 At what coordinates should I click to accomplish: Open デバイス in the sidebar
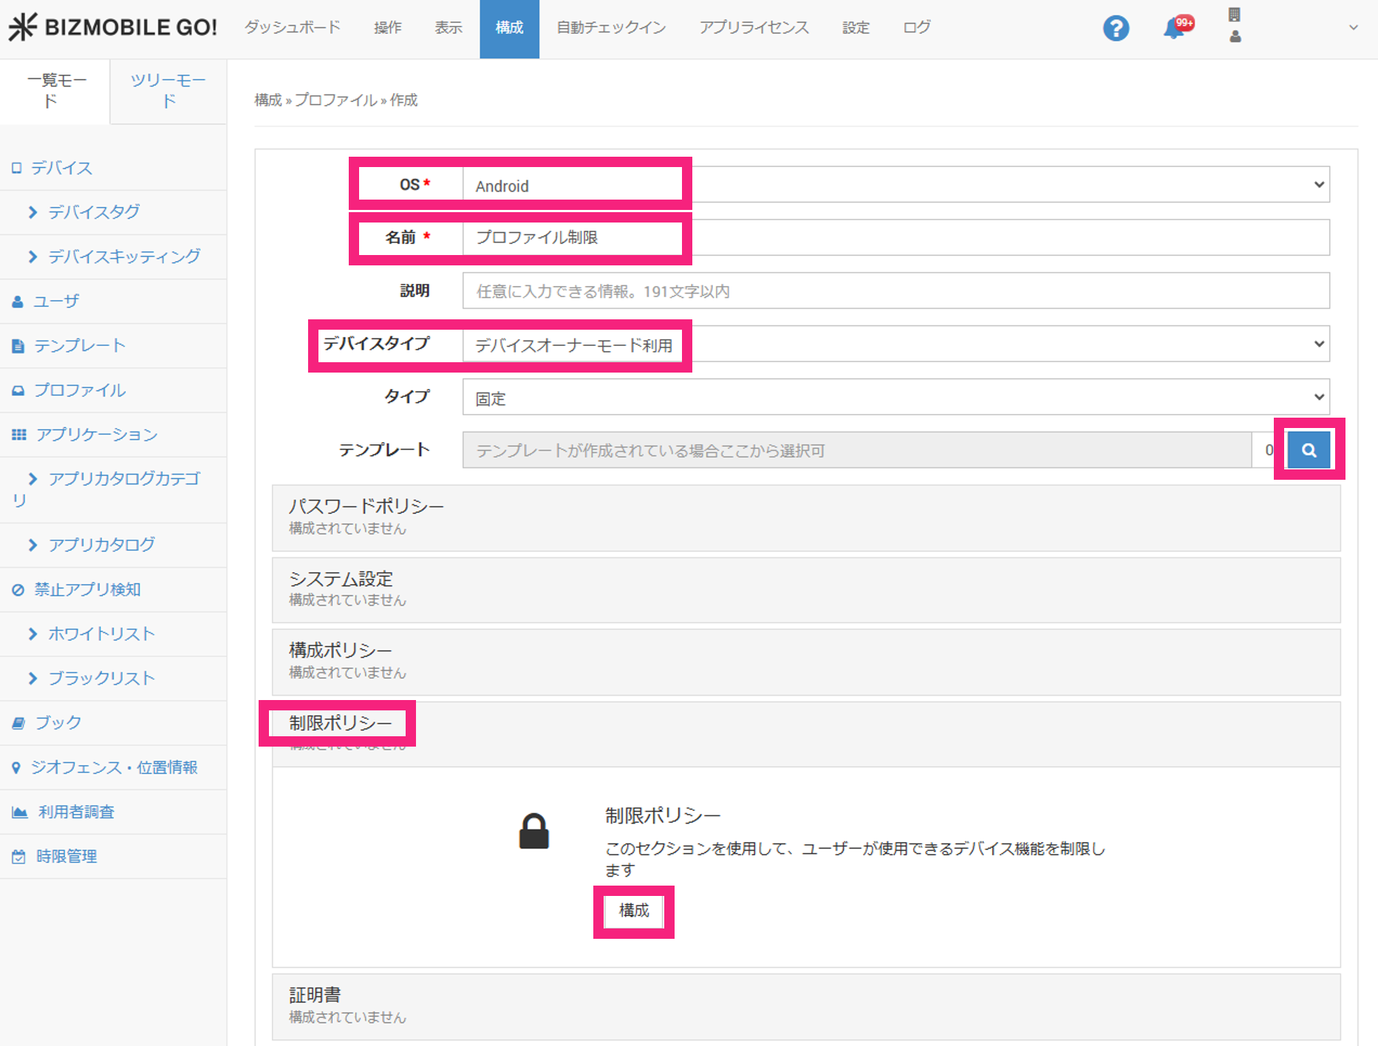tap(61, 168)
